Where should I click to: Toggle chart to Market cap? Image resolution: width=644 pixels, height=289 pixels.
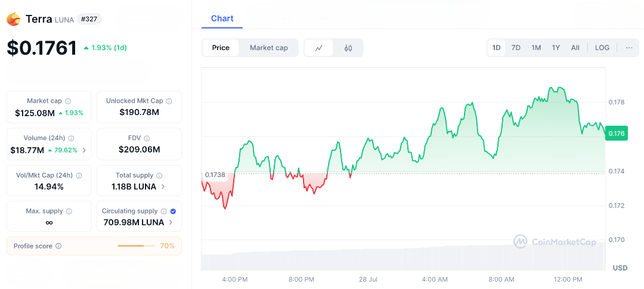[x=268, y=48]
